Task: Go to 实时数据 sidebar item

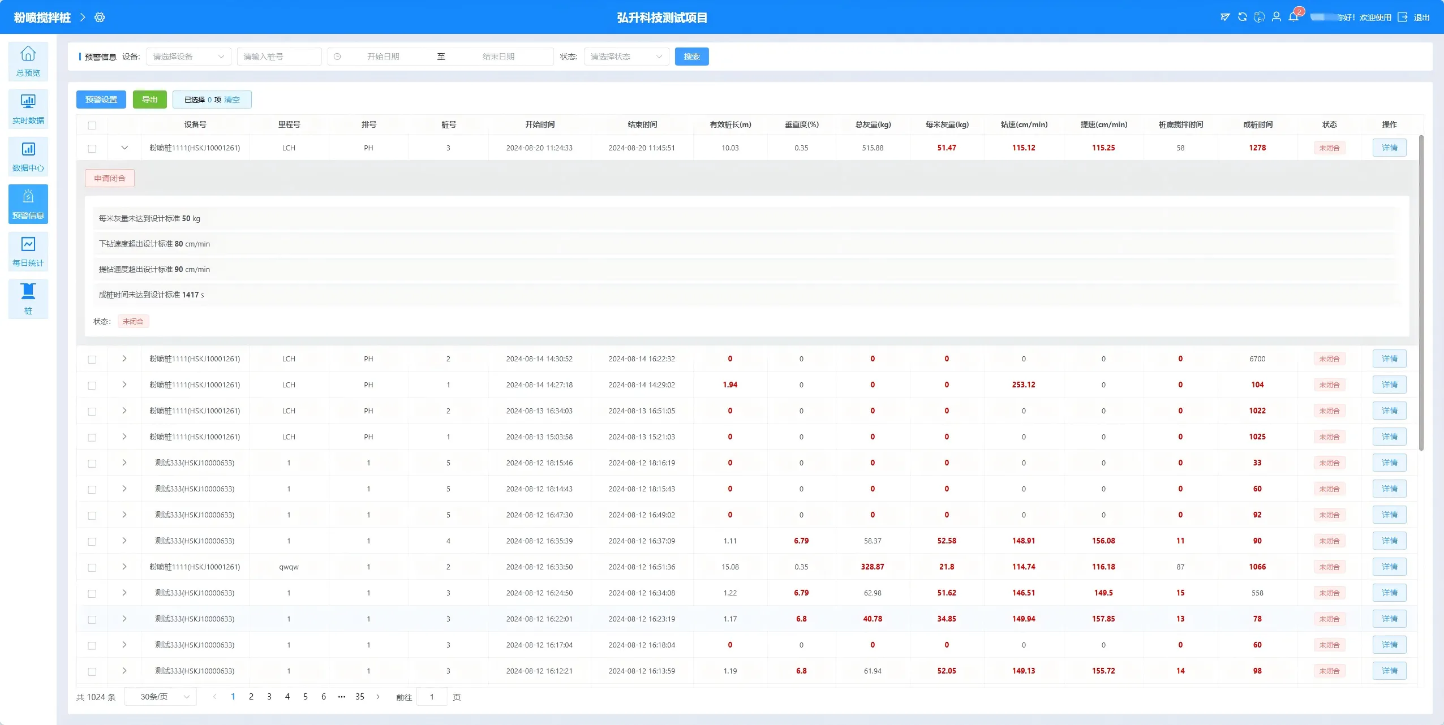Action: pos(28,109)
